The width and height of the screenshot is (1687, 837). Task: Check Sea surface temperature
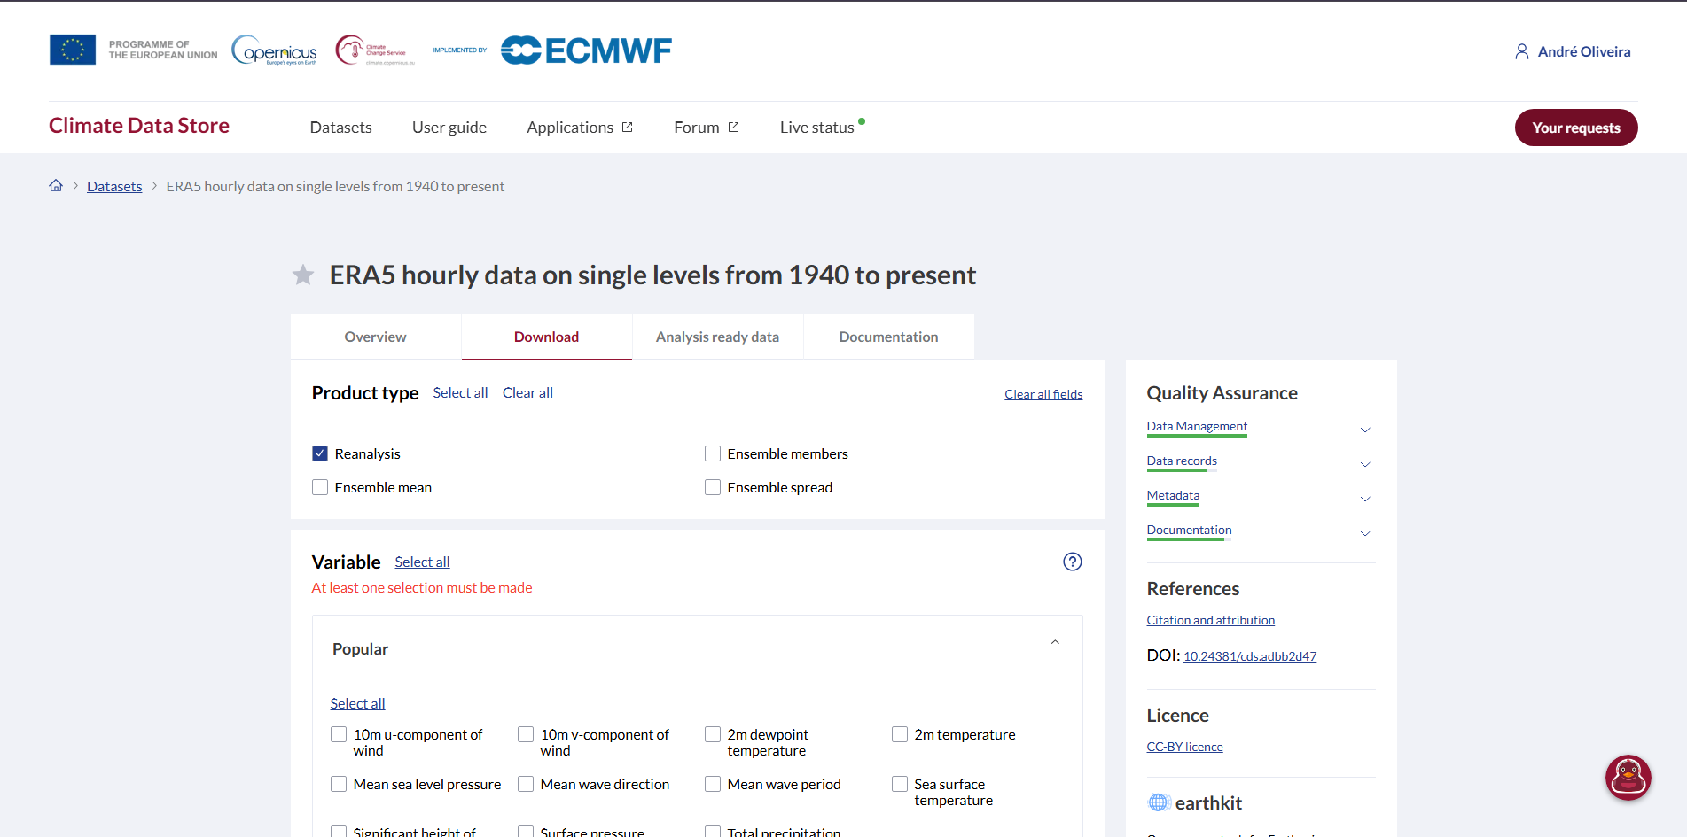(900, 784)
